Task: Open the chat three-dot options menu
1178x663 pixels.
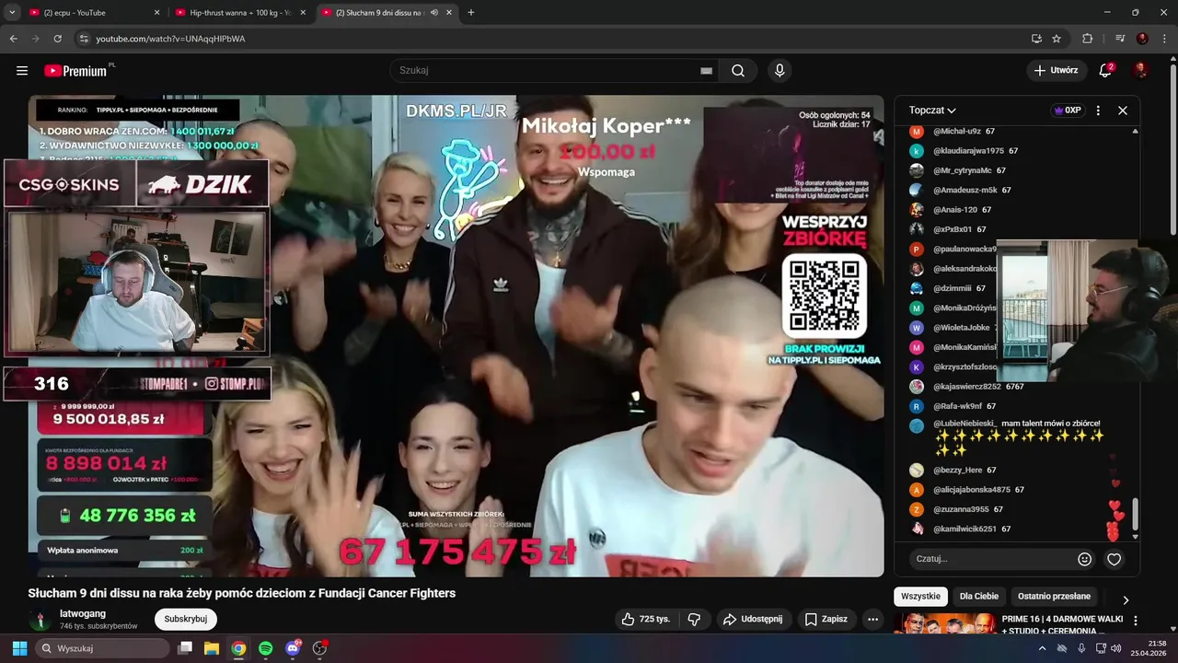Action: coord(1098,110)
